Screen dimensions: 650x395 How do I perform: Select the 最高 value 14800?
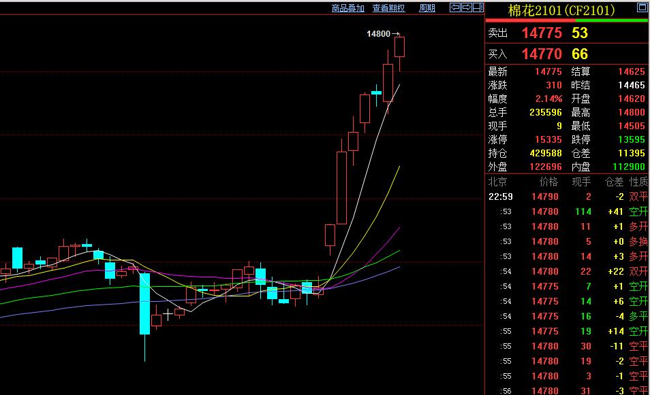click(x=632, y=112)
